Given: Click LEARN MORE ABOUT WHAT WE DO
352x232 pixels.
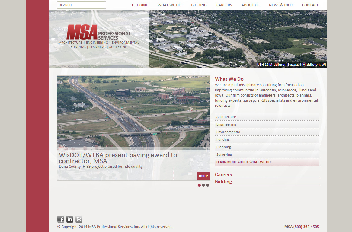Looking at the screenshot, I should pos(244,162).
